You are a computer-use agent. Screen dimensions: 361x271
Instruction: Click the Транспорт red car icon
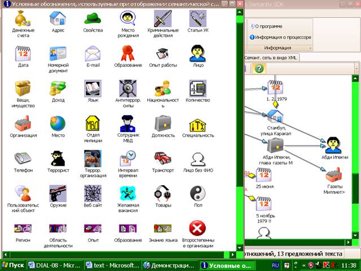click(163, 158)
